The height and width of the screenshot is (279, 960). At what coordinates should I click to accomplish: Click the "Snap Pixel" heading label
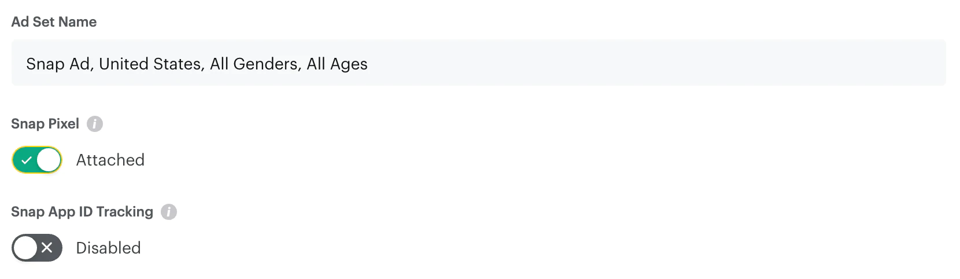45,124
